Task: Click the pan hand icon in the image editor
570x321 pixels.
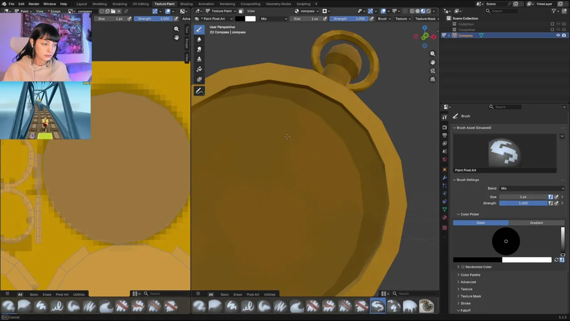Action: pos(176,37)
